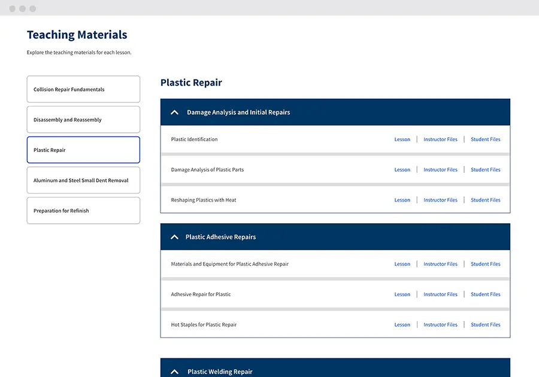Open Lesson for Damage Analysis of Plastic Parts
Image resolution: width=539 pixels, height=377 pixels.
coord(402,170)
